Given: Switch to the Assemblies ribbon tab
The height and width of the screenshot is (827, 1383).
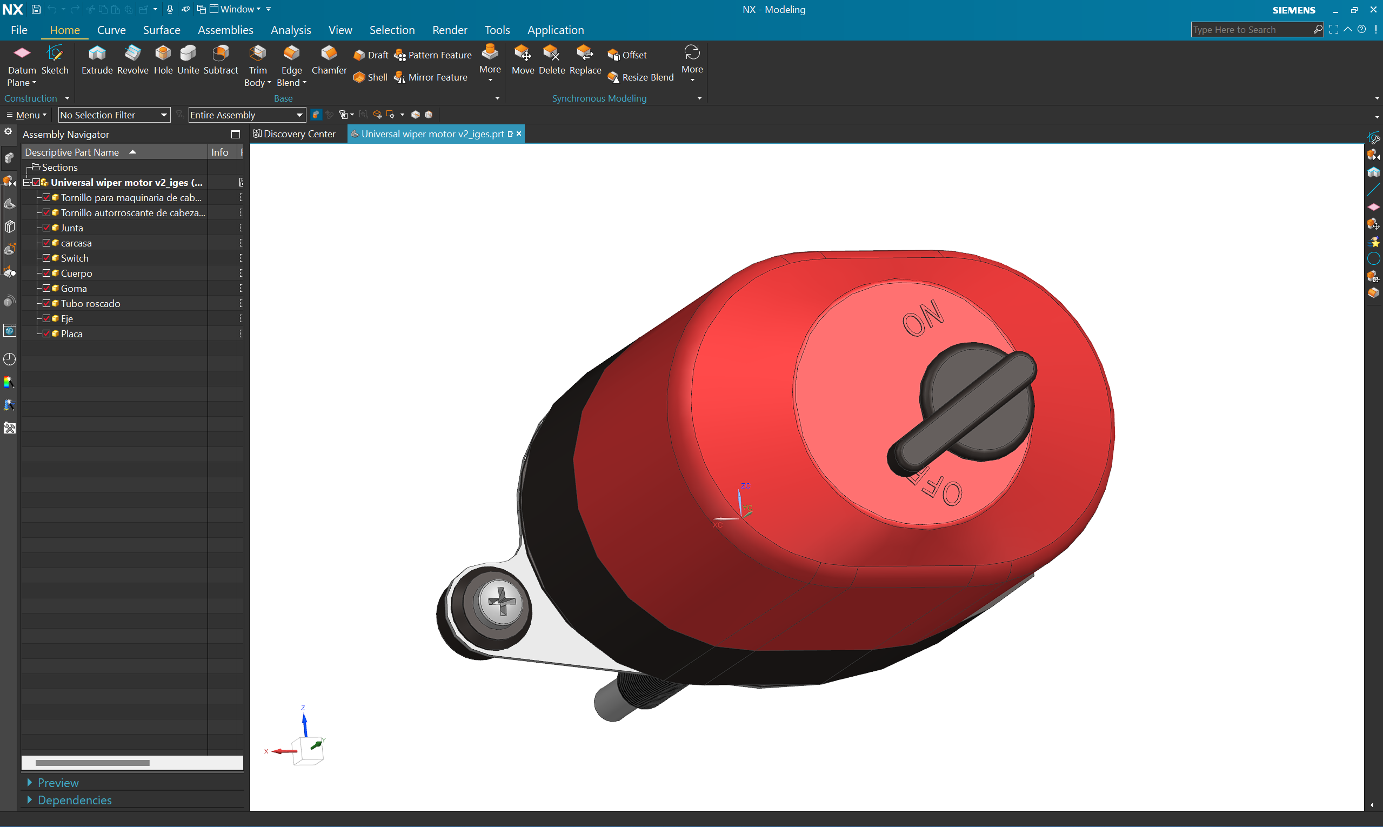Looking at the screenshot, I should tap(225, 30).
